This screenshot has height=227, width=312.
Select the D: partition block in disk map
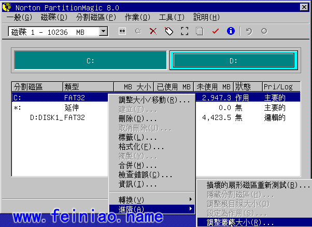[234, 60]
